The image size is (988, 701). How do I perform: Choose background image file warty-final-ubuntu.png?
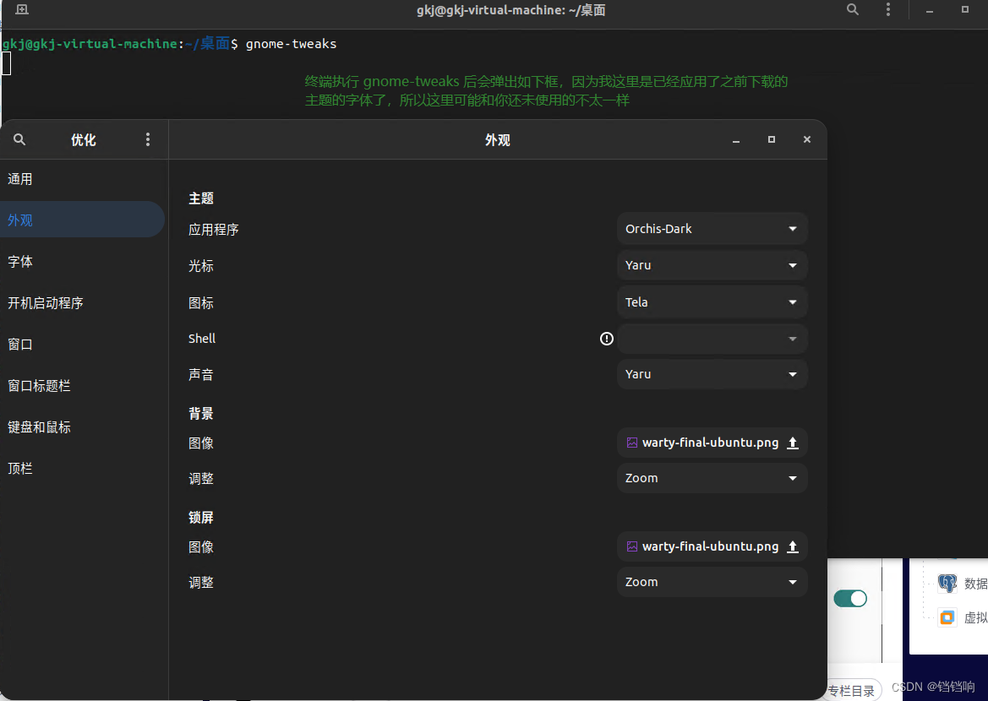(712, 443)
